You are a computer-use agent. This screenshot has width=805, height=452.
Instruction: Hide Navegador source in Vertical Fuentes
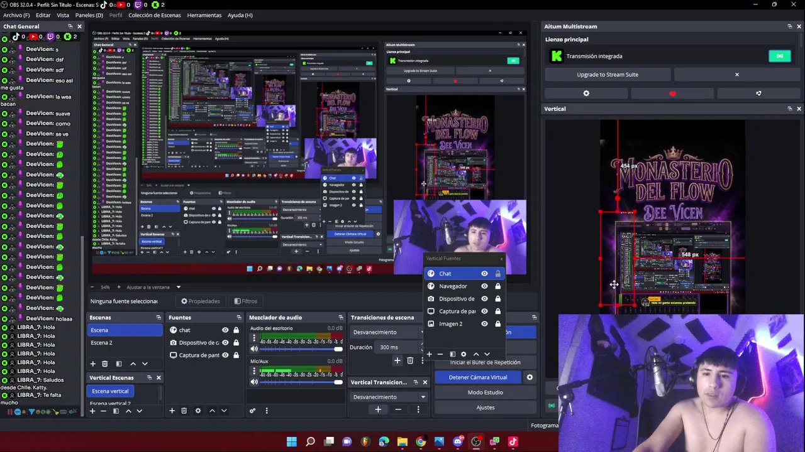pyautogui.click(x=484, y=286)
